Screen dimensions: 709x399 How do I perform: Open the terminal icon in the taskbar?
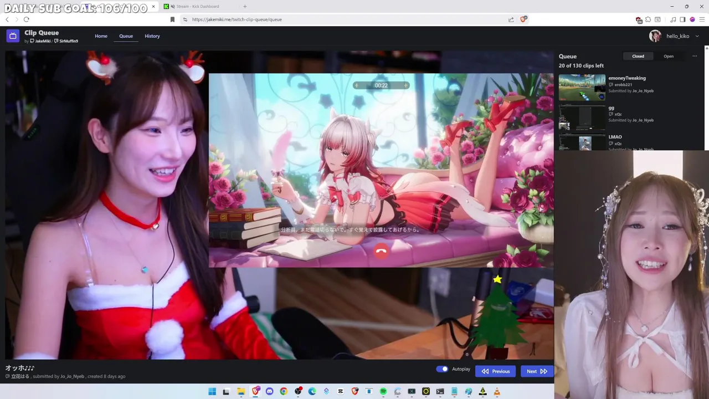pyautogui.click(x=440, y=392)
